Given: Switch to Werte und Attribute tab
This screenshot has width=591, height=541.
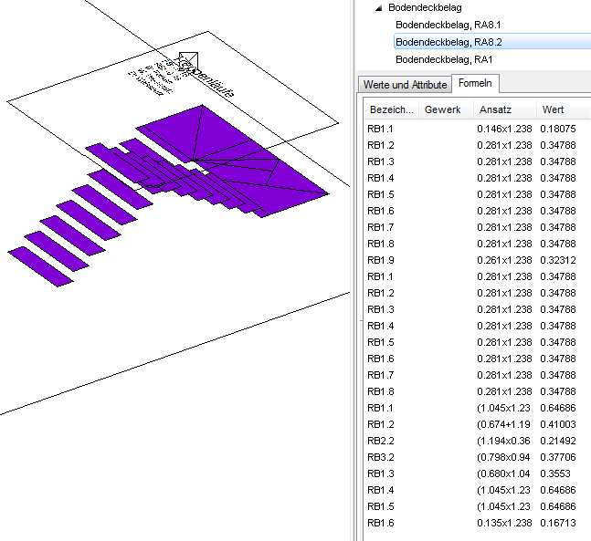Looking at the screenshot, I should pos(405,85).
